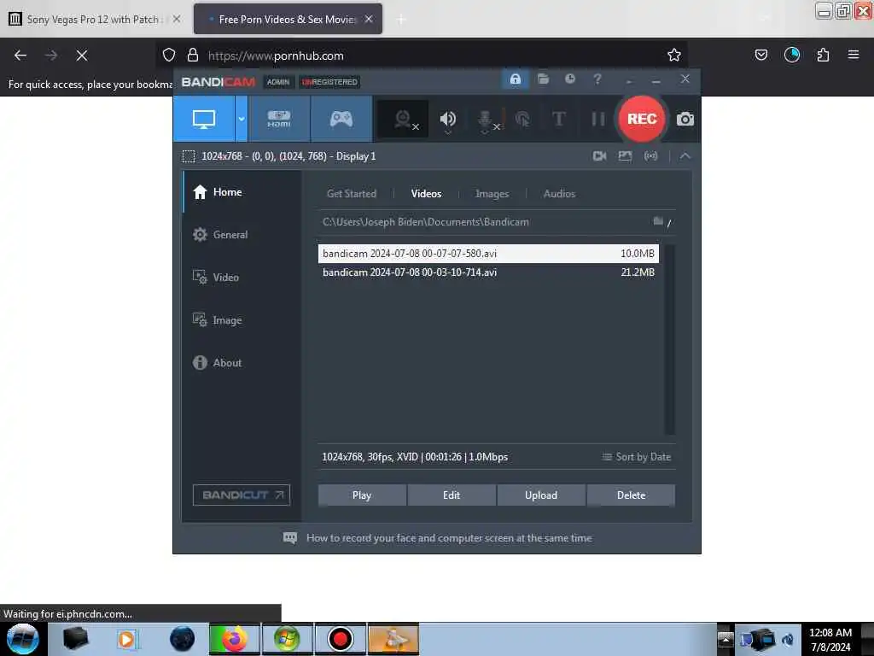Open the output folder icon in title bar

(x=543, y=79)
